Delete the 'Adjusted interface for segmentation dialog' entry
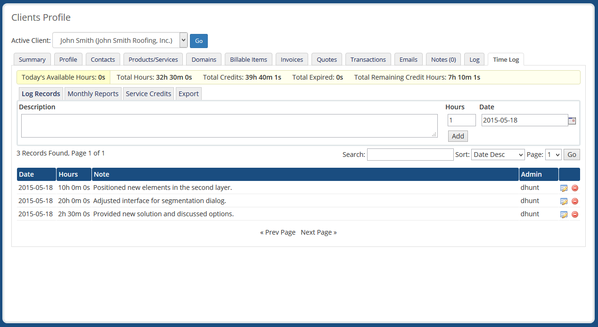598x327 pixels. 574,201
